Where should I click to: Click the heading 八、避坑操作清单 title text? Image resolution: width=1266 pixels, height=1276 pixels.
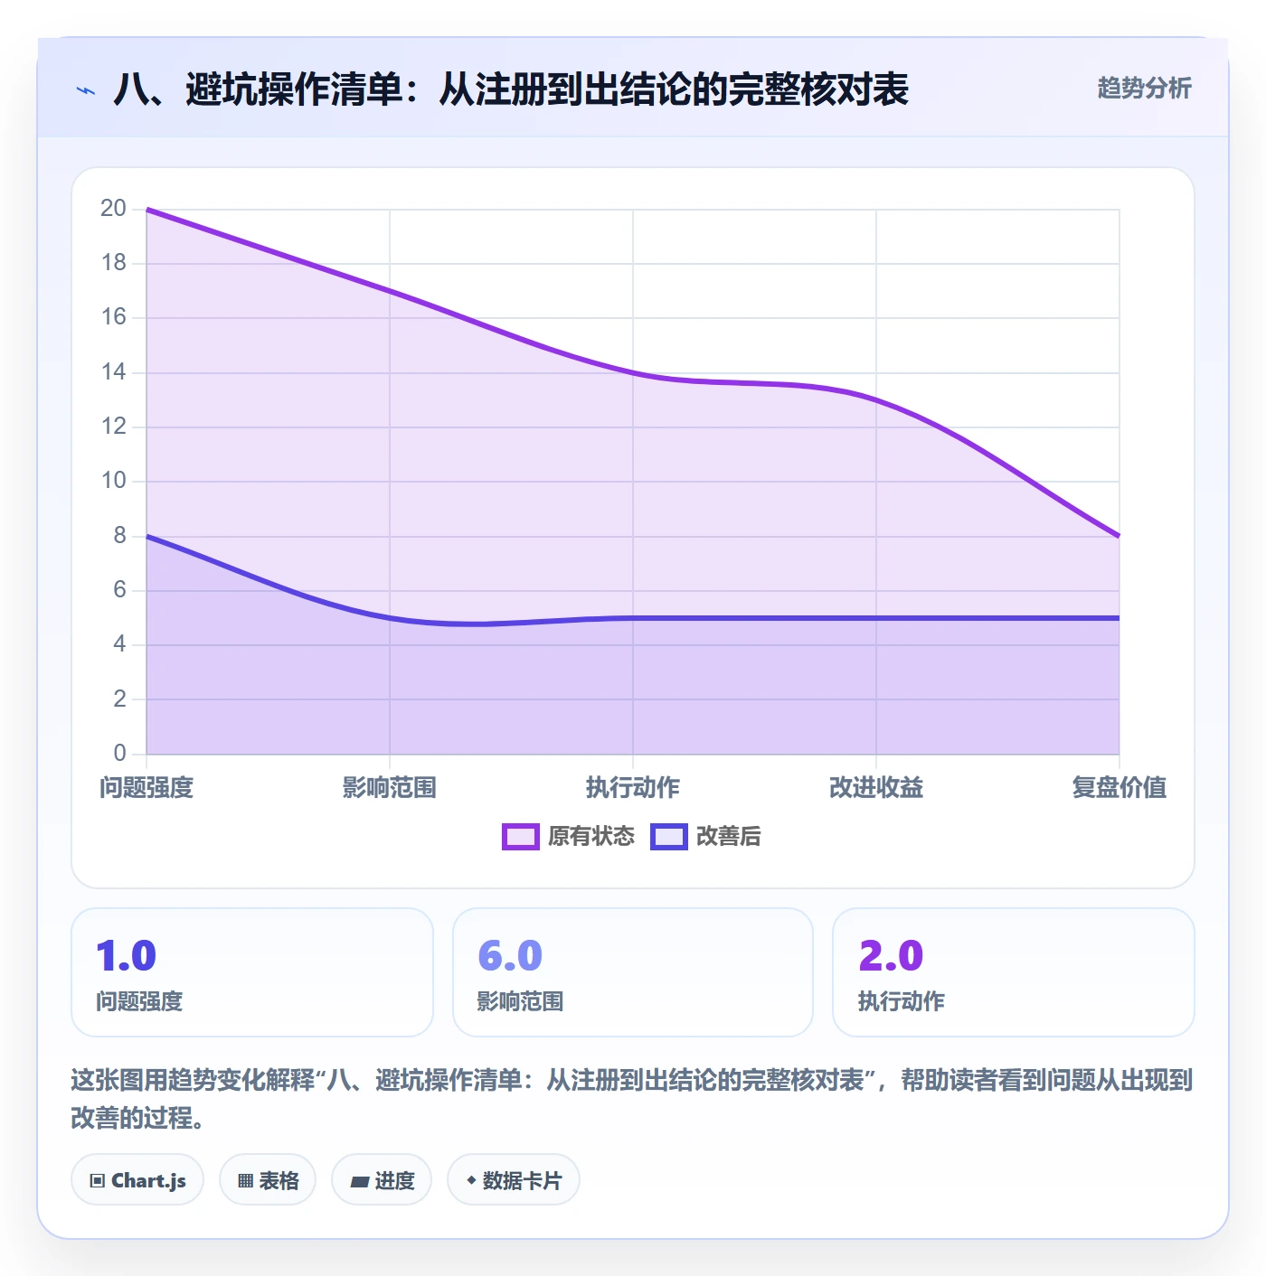coord(511,89)
